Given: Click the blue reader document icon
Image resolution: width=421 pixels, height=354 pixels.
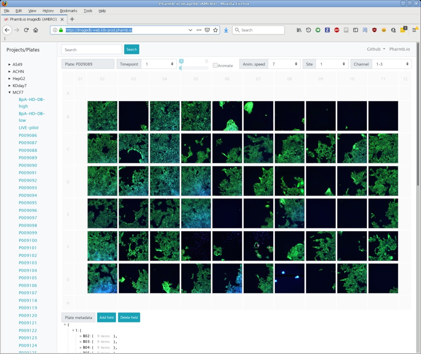Looking at the screenshot, I should point(365,30).
